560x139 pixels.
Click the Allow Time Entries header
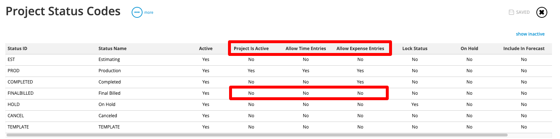coord(306,49)
